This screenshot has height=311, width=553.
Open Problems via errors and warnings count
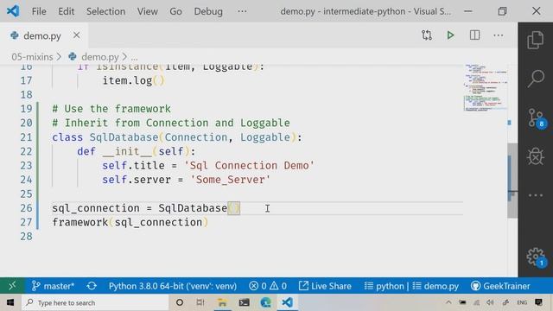coord(268,286)
